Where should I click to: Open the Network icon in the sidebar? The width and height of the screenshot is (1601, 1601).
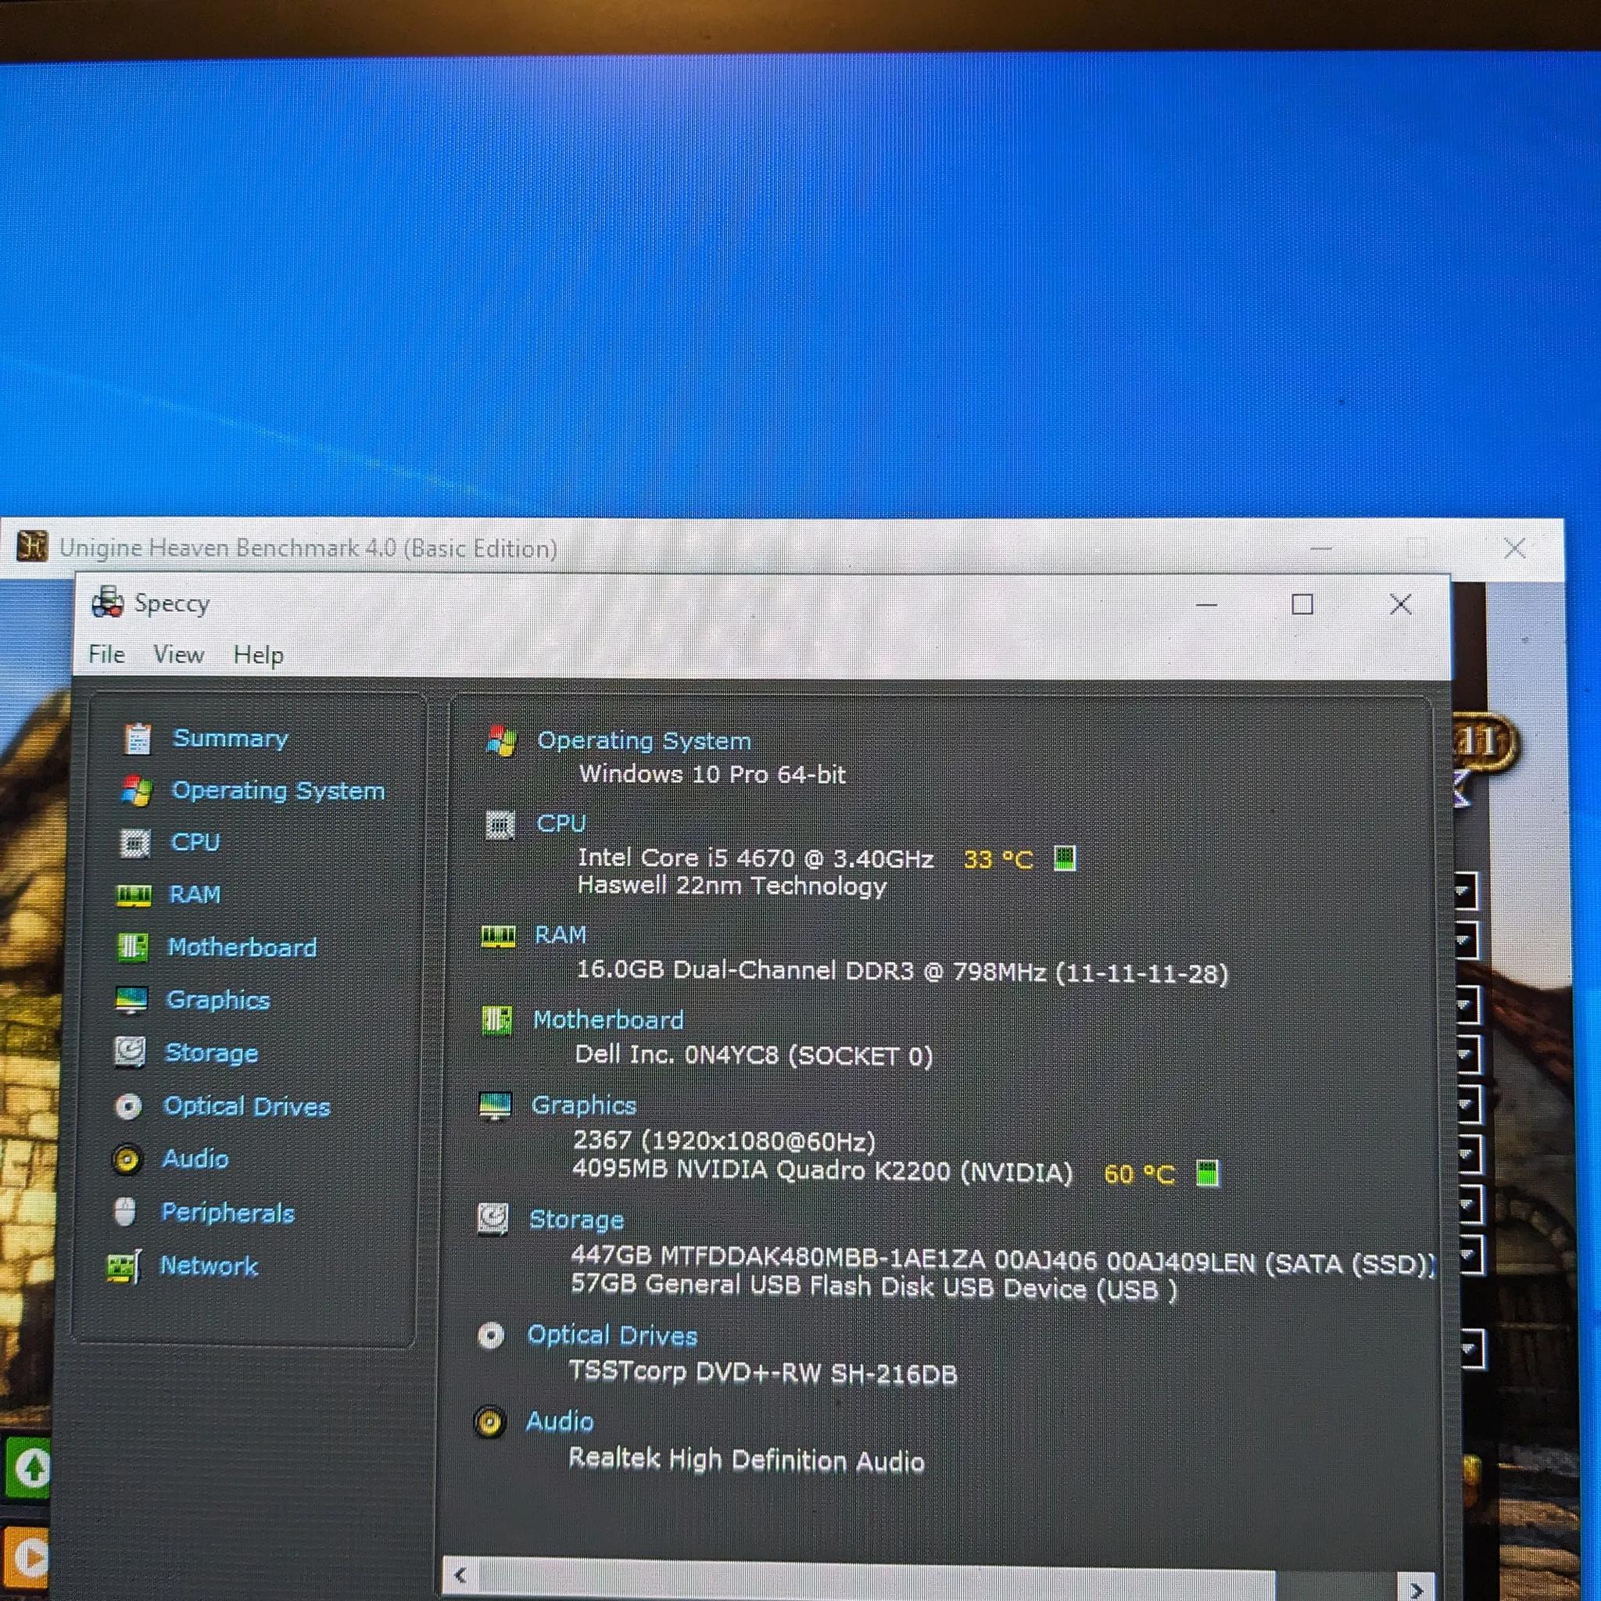(124, 1267)
